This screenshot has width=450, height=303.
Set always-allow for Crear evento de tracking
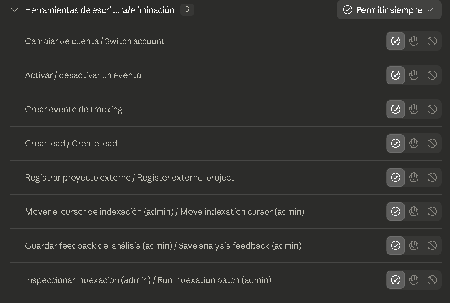pyautogui.click(x=396, y=109)
